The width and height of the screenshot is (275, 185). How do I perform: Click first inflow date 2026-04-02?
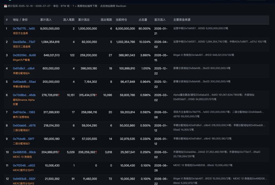click(161, 44)
